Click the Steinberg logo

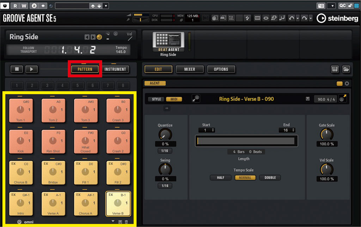tap(337, 18)
